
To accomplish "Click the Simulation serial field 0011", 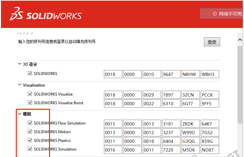I will [x=152, y=150].
